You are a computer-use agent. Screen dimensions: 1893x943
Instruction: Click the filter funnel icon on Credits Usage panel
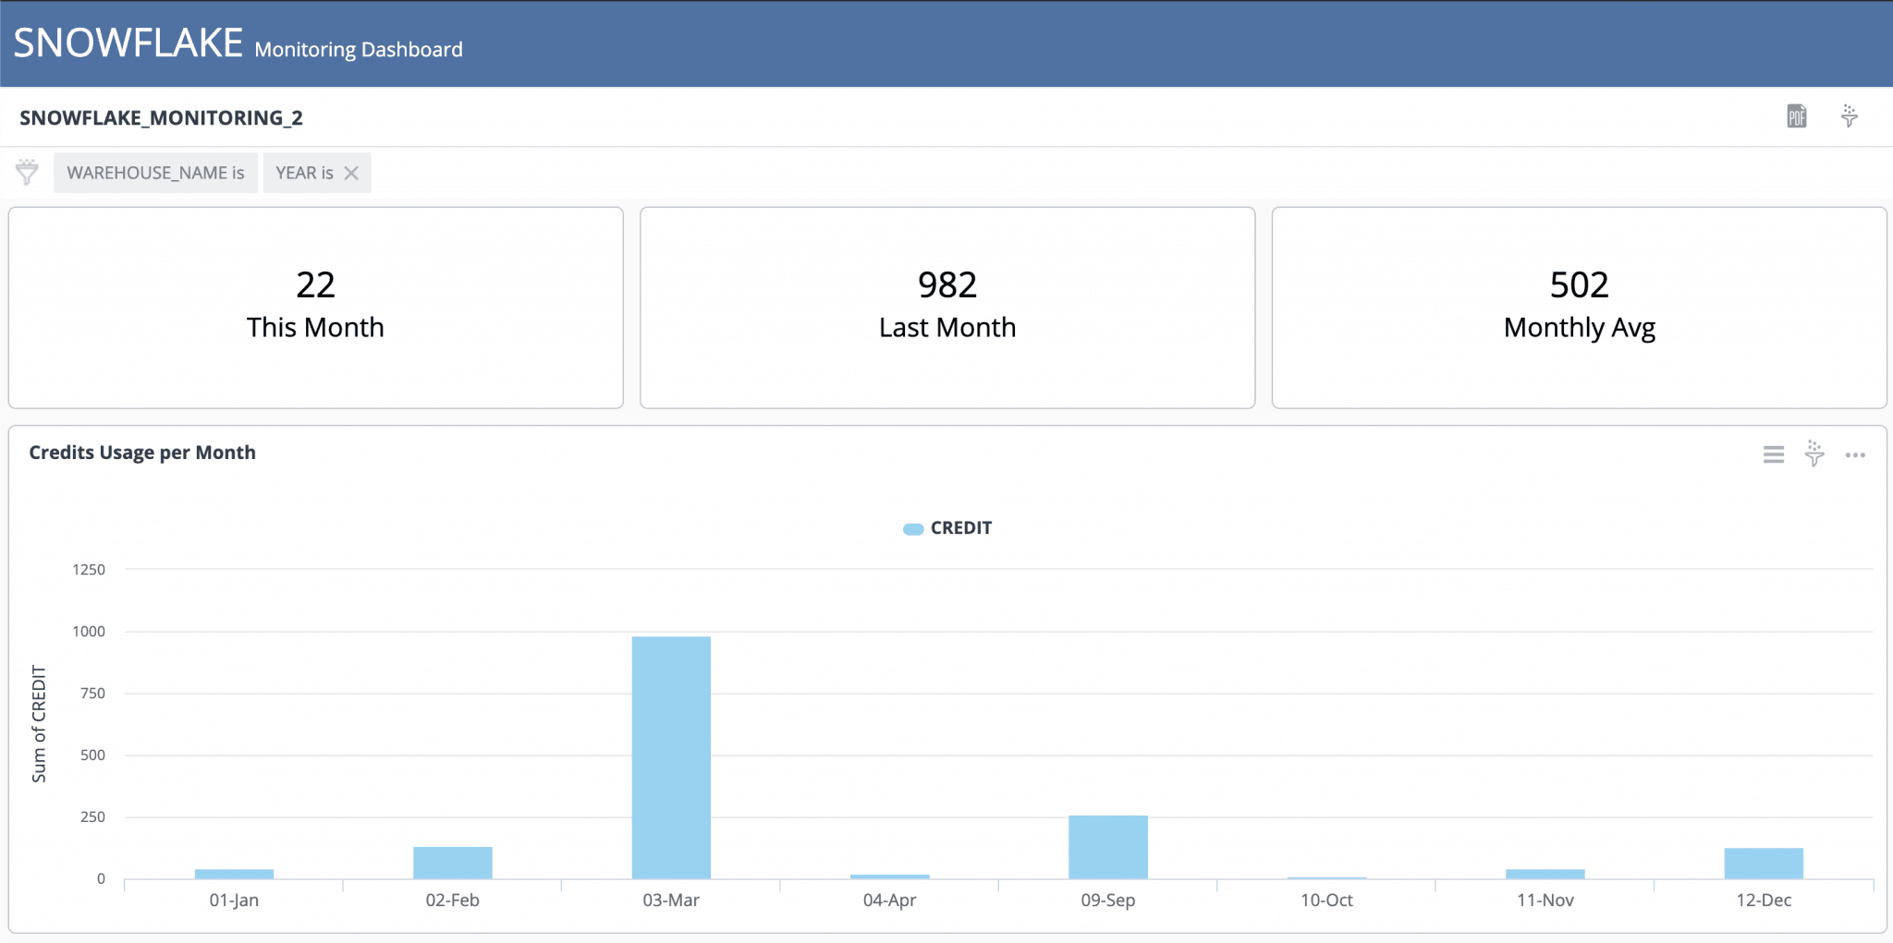(1814, 454)
